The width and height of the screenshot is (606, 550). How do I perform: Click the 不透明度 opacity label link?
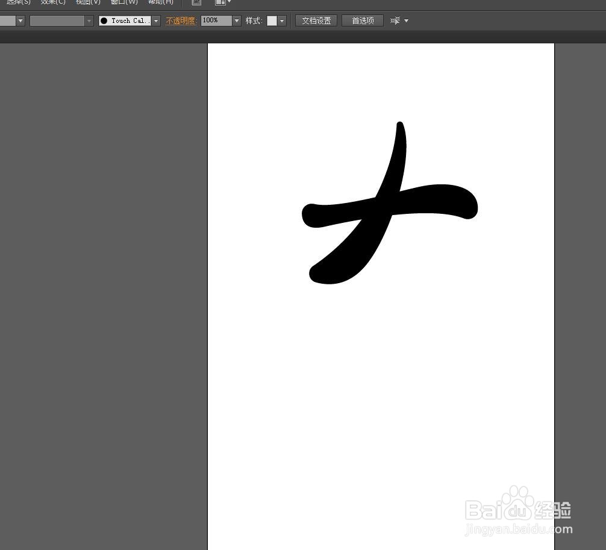[181, 21]
